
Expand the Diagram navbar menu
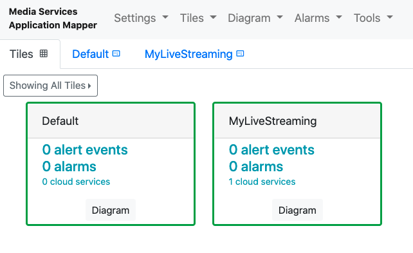tap(255, 18)
